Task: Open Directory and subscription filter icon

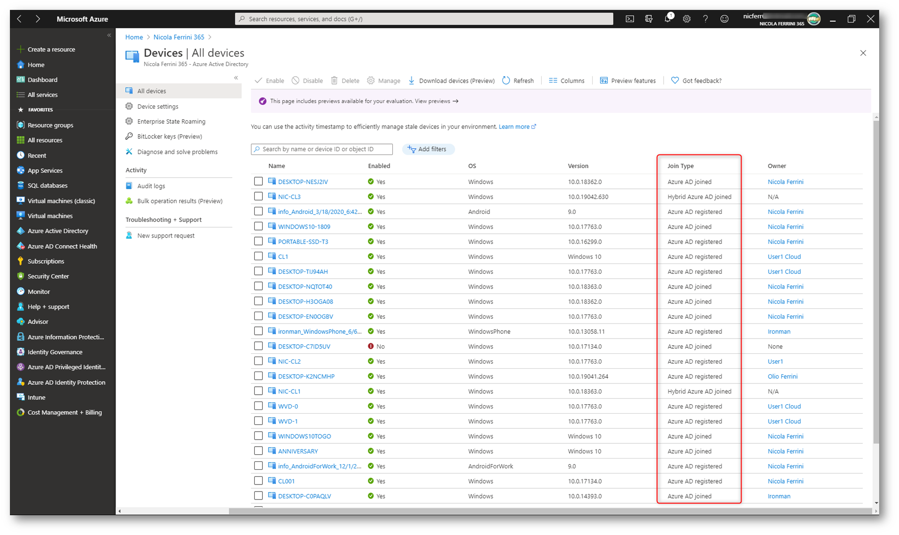Action: [648, 19]
